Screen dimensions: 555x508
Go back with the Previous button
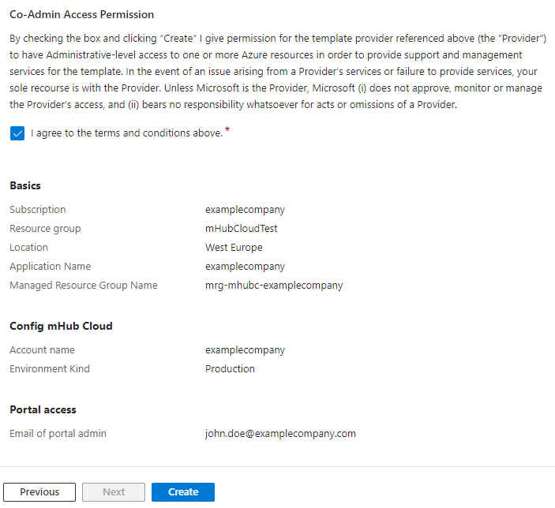point(39,492)
